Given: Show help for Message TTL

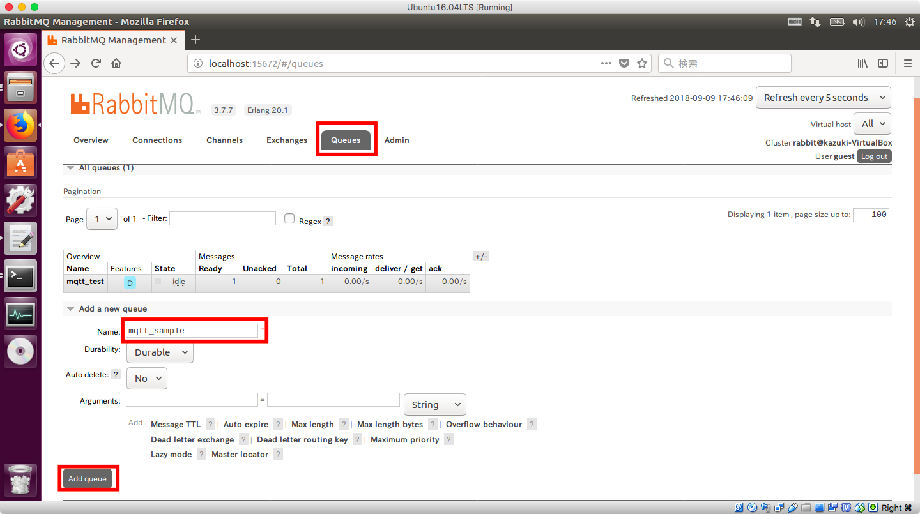Looking at the screenshot, I should coord(211,424).
